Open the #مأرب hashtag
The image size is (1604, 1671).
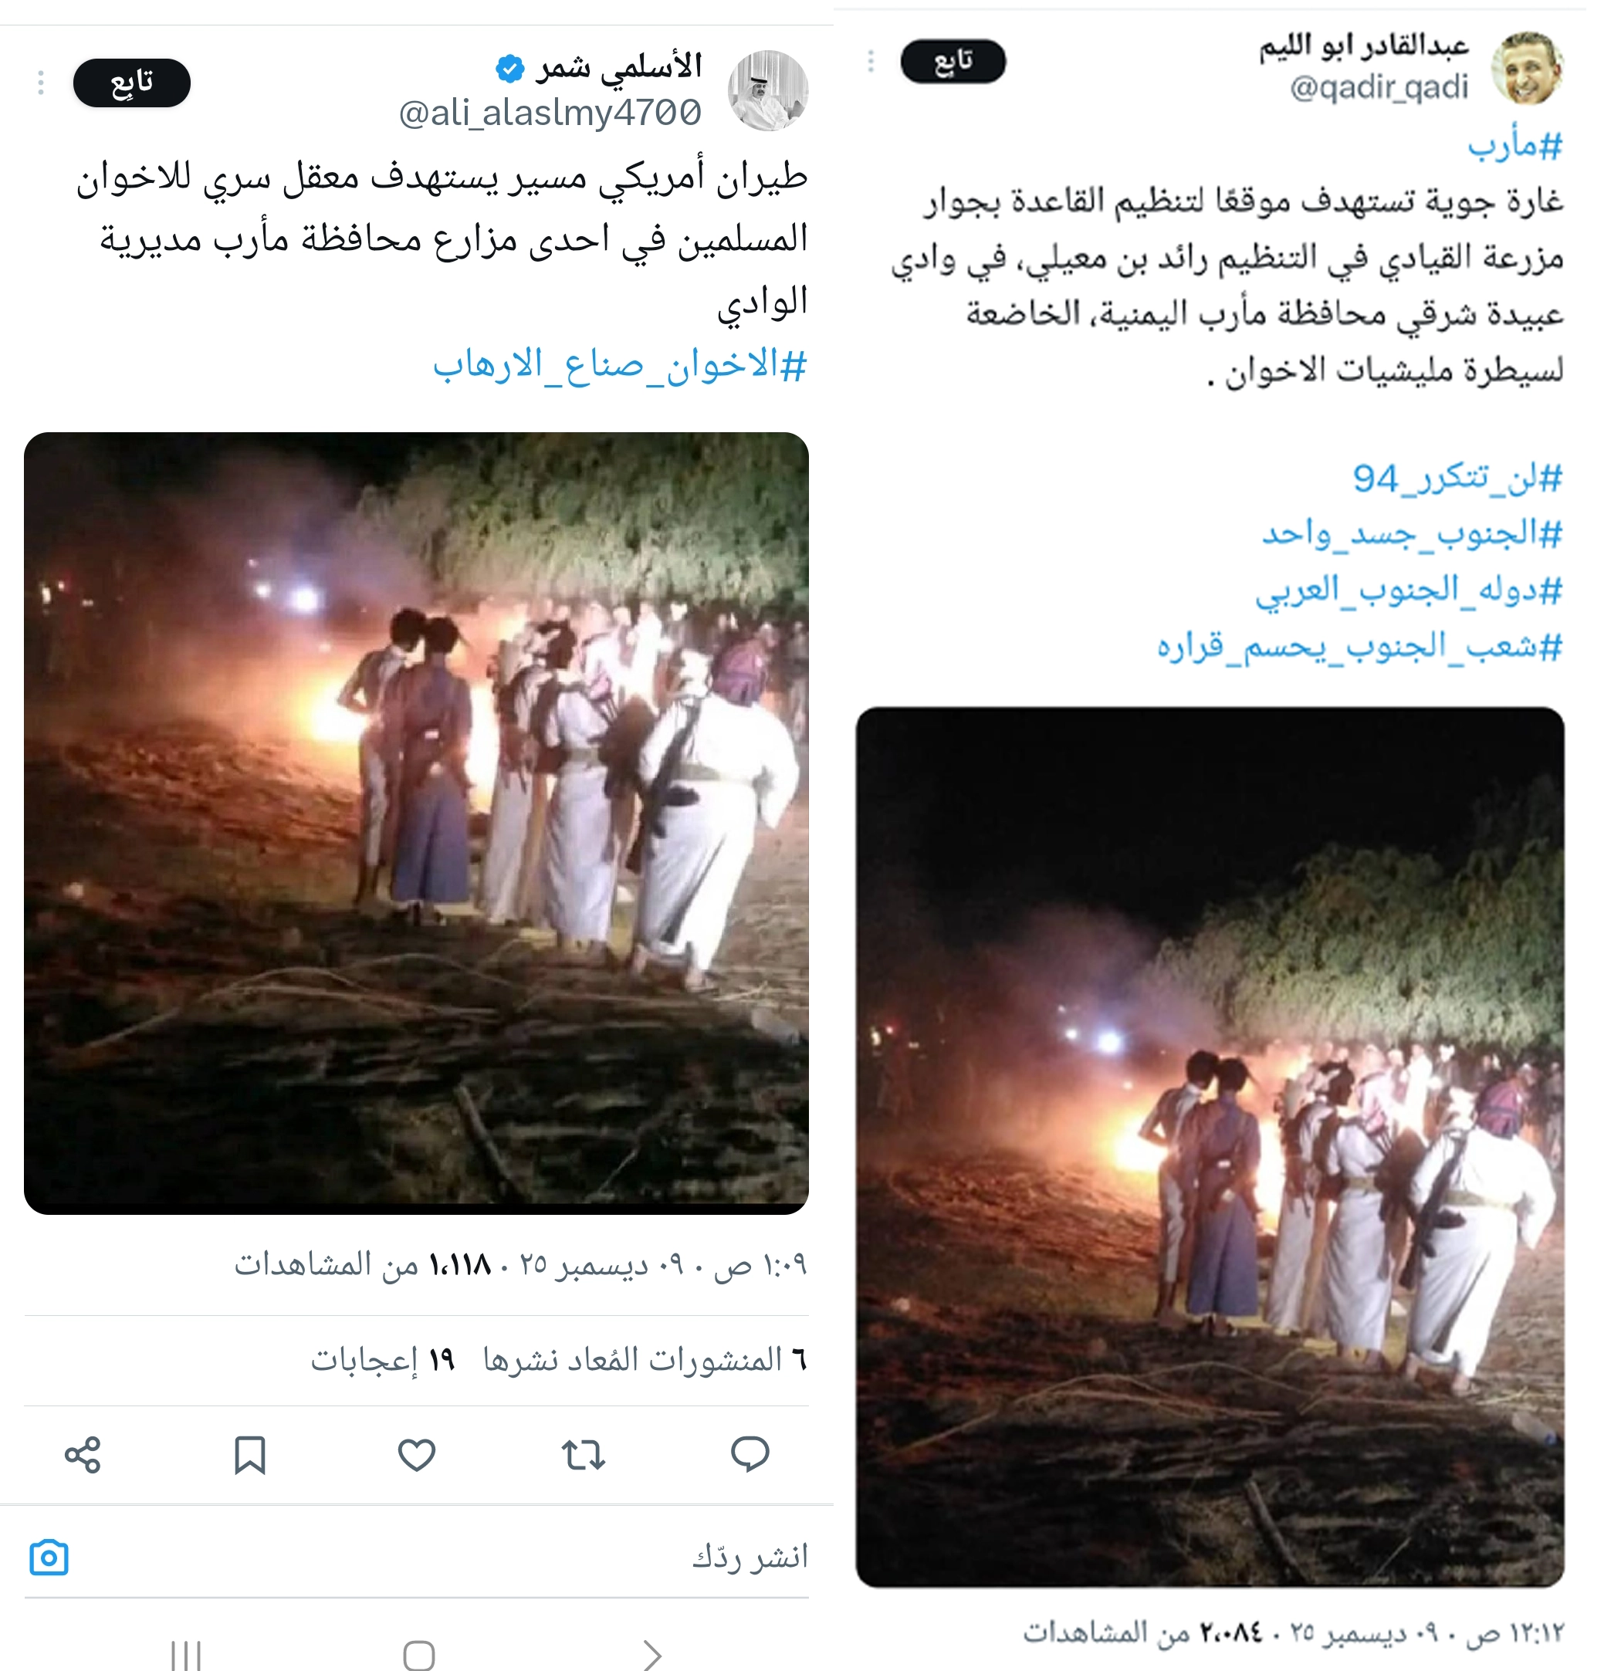[x=1514, y=146]
